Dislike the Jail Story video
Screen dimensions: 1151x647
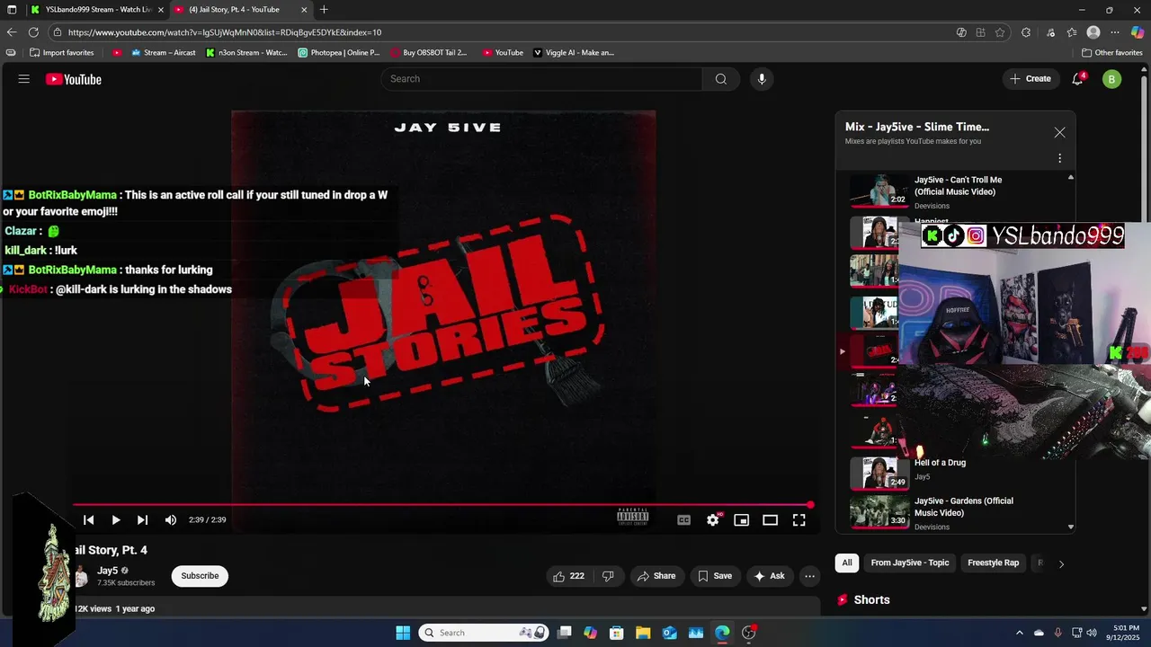(608, 576)
